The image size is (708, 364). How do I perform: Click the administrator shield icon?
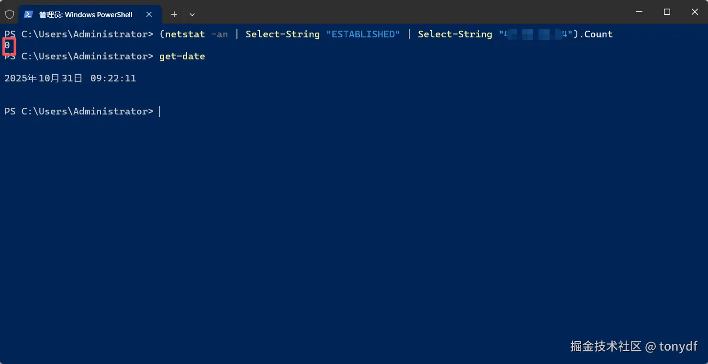(10, 14)
